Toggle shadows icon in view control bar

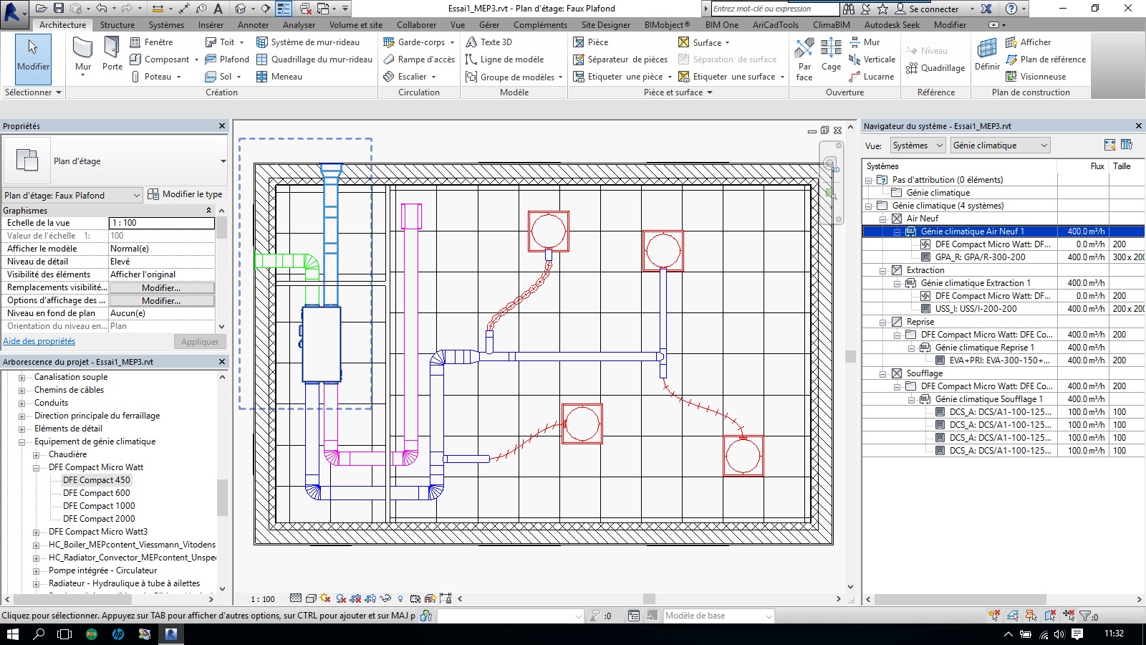(341, 598)
